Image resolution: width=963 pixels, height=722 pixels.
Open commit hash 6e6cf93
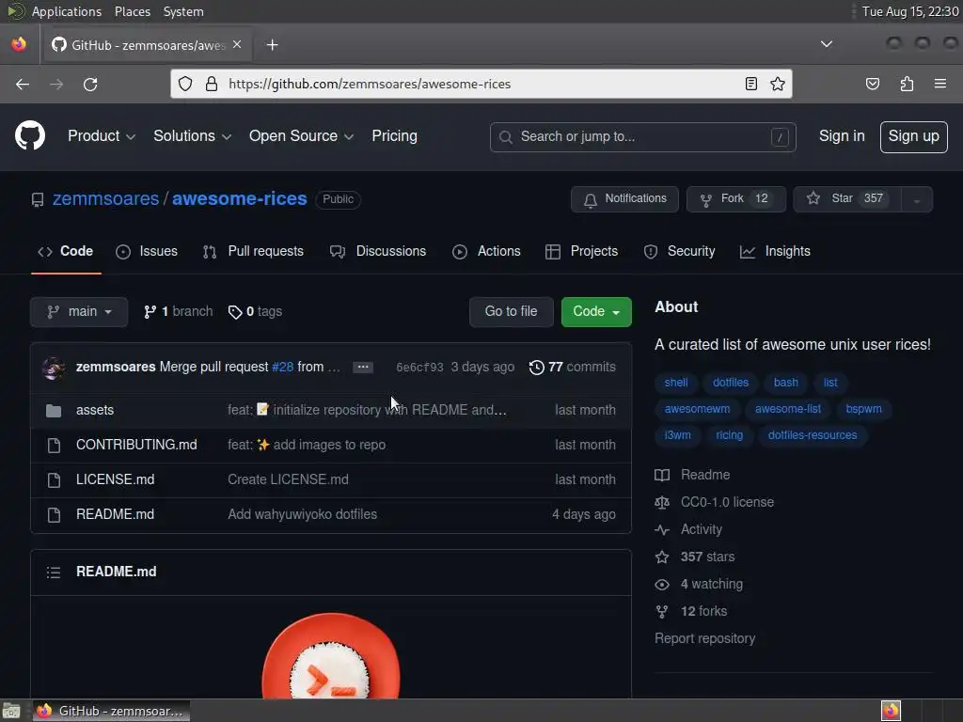419,368
